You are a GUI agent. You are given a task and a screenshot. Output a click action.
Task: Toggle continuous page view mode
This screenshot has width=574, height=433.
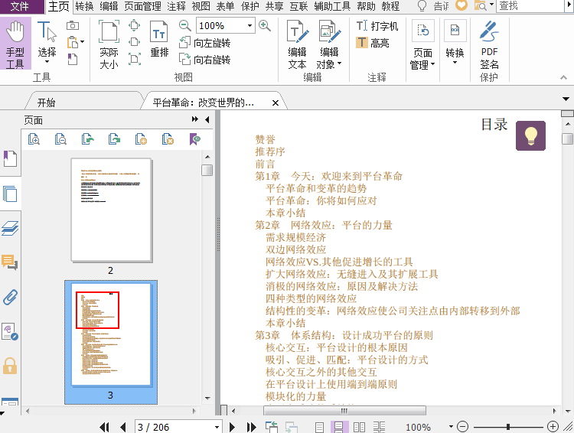click(x=339, y=427)
